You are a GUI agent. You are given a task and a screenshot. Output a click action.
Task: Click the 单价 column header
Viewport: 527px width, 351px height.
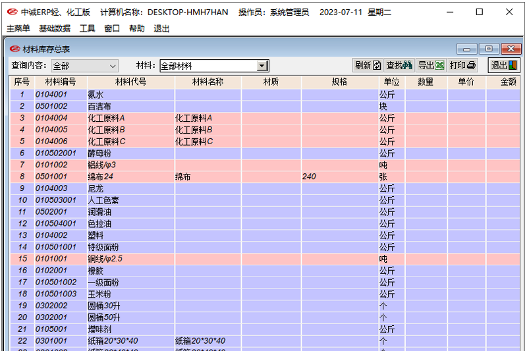[466, 82]
